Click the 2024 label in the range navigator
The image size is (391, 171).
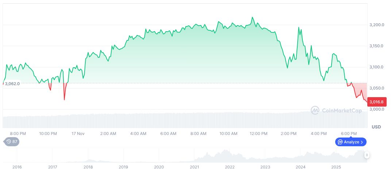point(301,167)
